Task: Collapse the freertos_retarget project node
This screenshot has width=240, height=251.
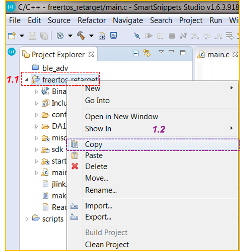Action: pos(27,79)
